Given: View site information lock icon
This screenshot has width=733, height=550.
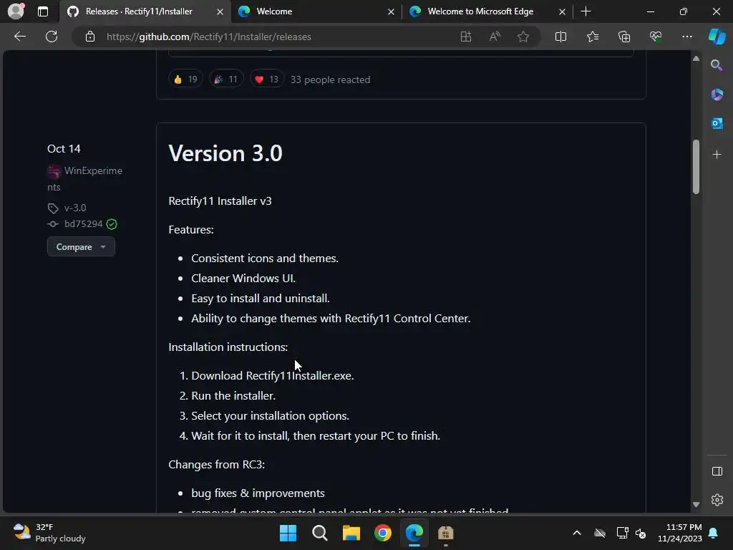Looking at the screenshot, I should coord(90,37).
